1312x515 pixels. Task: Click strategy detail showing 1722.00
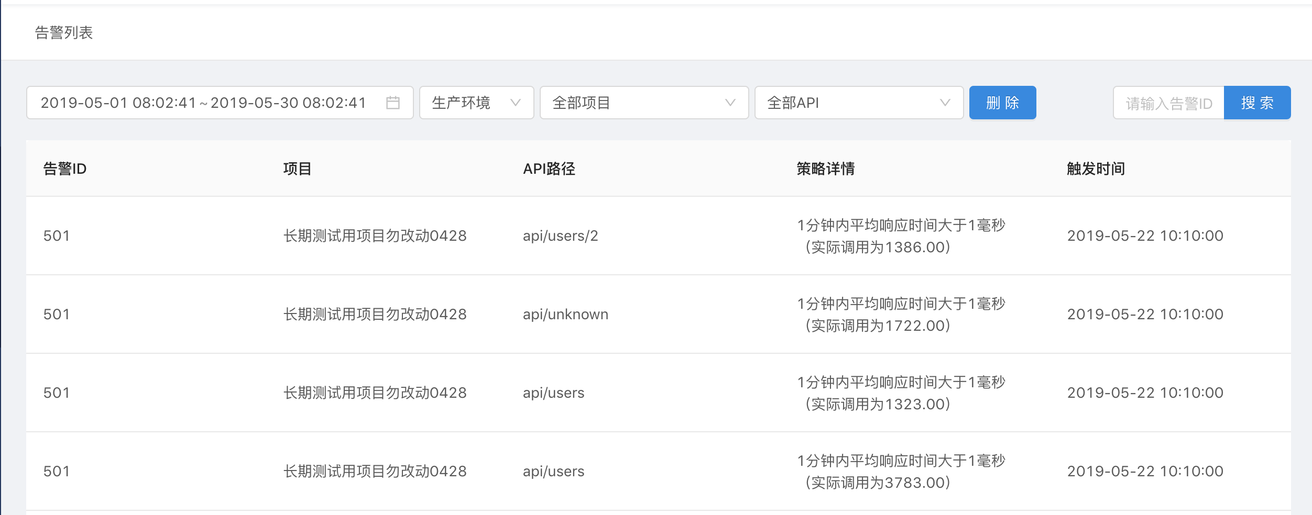tap(901, 315)
